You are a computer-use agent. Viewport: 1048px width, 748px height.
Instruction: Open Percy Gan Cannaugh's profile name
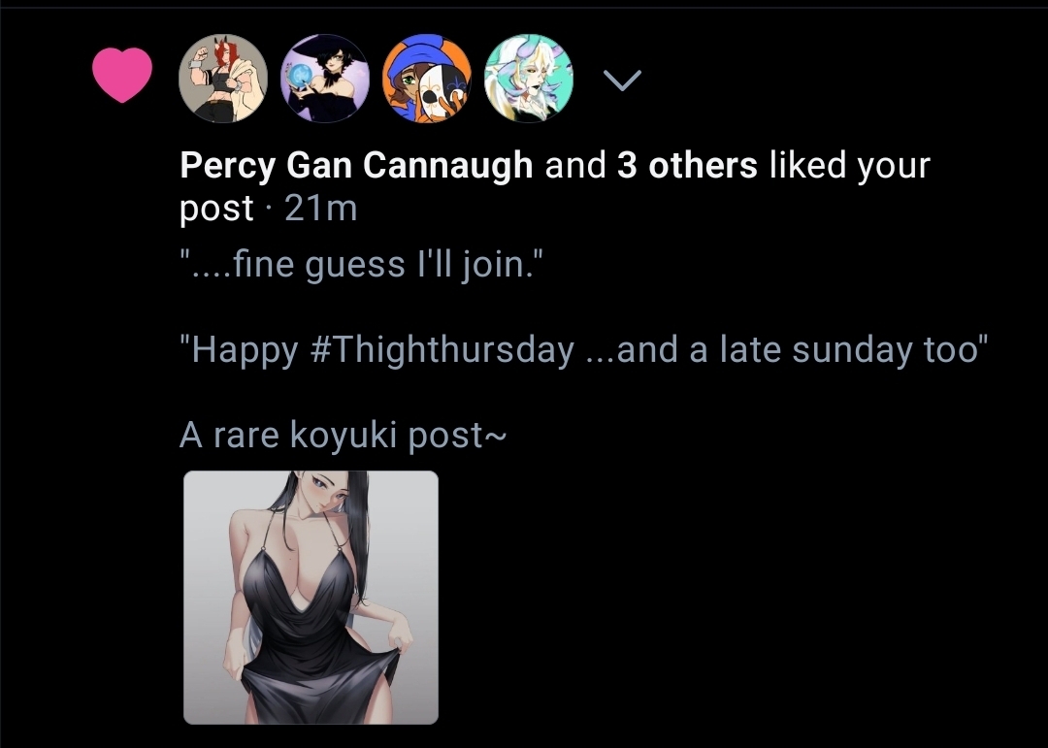click(x=356, y=166)
